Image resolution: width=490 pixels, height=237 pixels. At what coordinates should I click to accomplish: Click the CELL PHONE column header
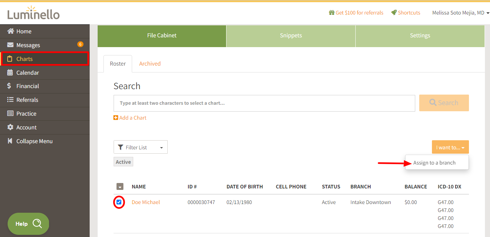coord(291,187)
